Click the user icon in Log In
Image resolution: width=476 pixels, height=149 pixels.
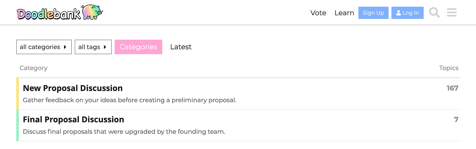coord(399,13)
